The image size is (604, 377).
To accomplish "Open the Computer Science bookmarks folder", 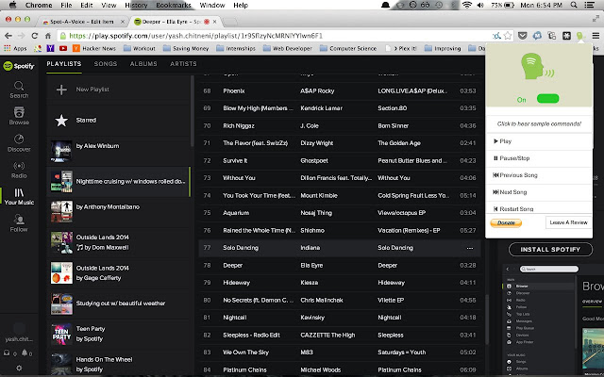I will click(348, 48).
